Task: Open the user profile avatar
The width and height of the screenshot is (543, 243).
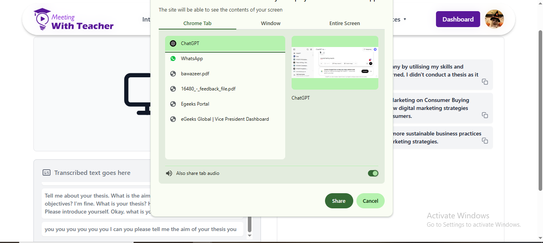Action: (x=494, y=19)
